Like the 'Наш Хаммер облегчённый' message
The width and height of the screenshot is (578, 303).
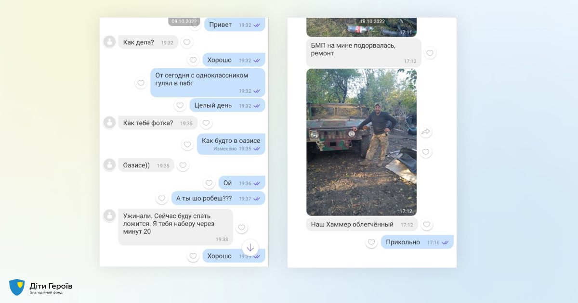tap(427, 225)
